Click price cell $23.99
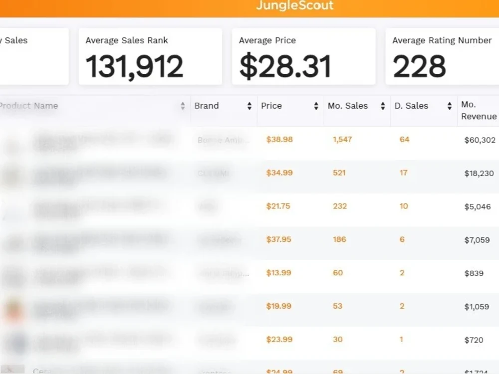 279,340
